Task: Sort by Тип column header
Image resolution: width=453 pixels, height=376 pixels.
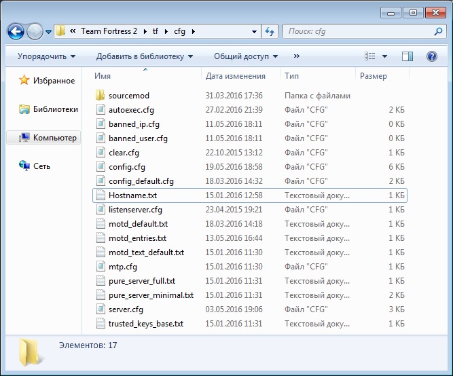Action: (318, 76)
